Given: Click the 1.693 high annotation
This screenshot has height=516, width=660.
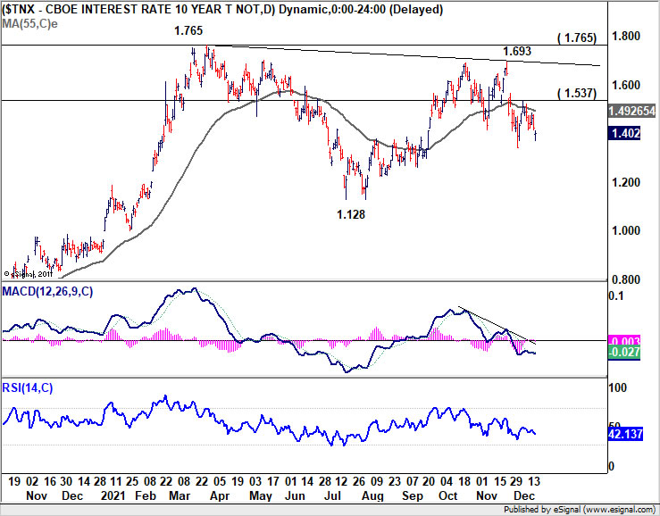Looking at the screenshot, I should [x=517, y=52].
